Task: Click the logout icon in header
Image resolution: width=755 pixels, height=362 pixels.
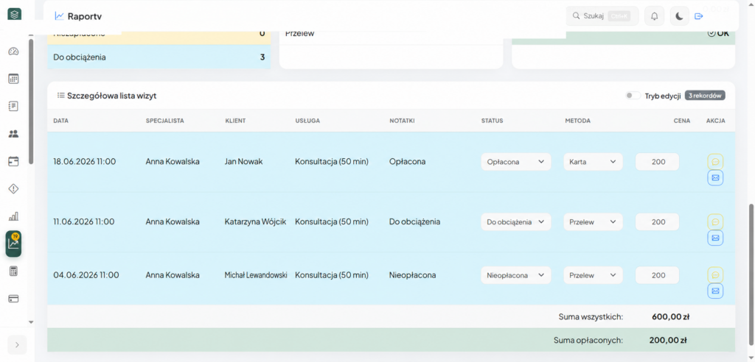Action: click(699, 16)
